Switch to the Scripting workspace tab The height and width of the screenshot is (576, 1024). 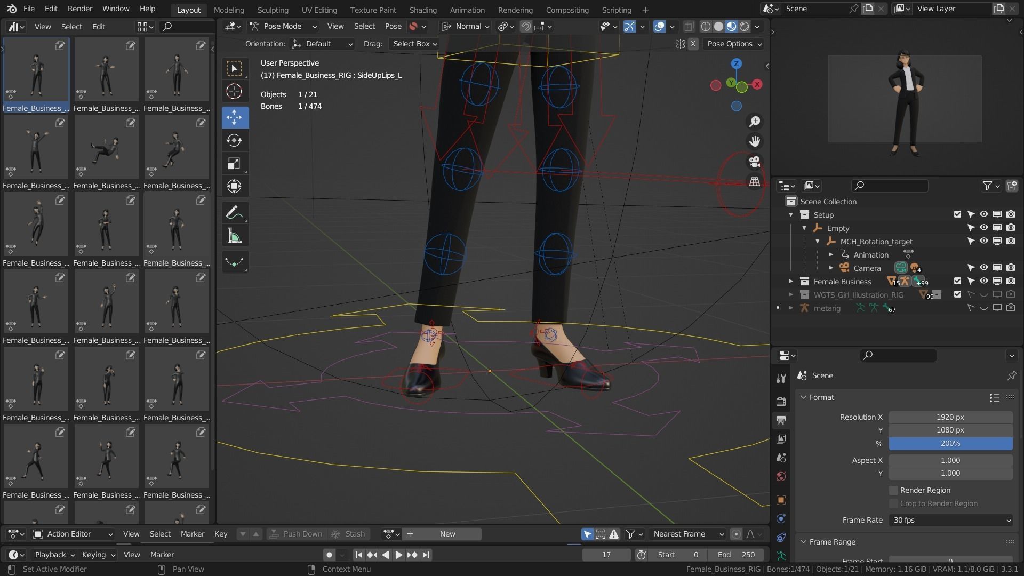[617, 10]
